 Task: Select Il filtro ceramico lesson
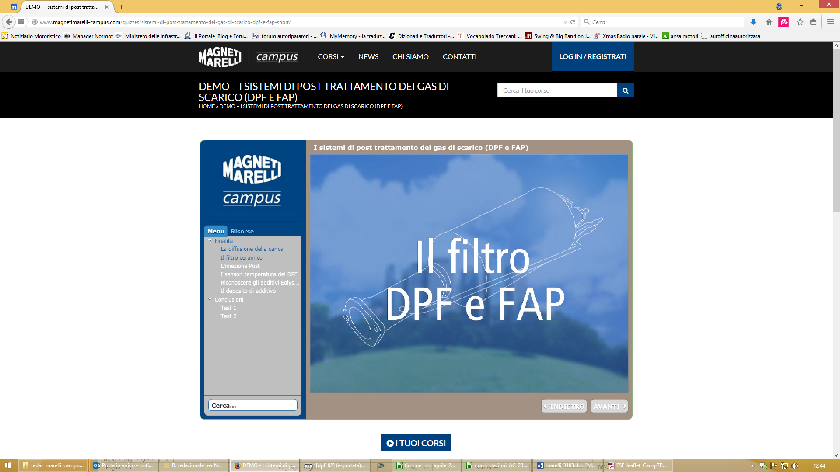[x=241, y=258]
